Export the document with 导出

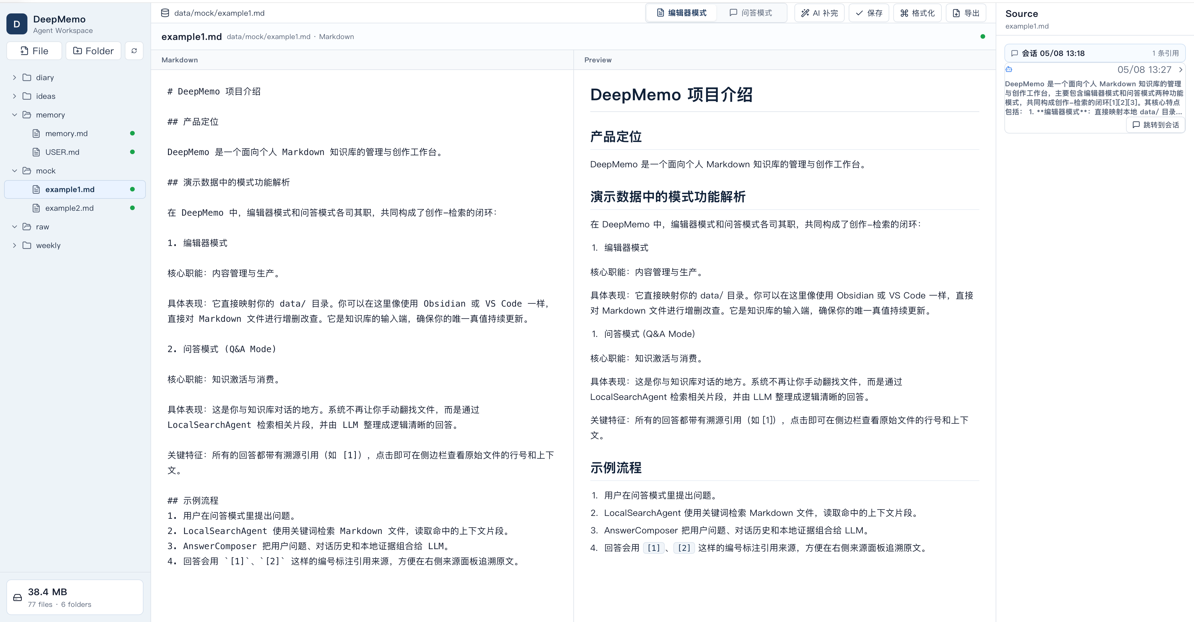point(965,13)
